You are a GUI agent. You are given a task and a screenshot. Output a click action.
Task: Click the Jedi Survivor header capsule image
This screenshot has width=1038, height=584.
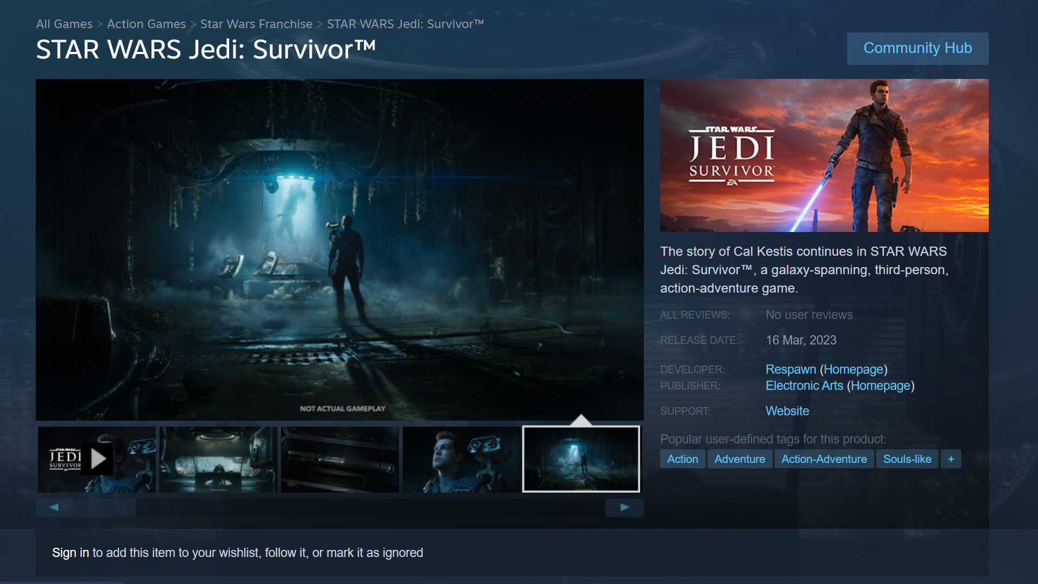click(x=824, y=155)
